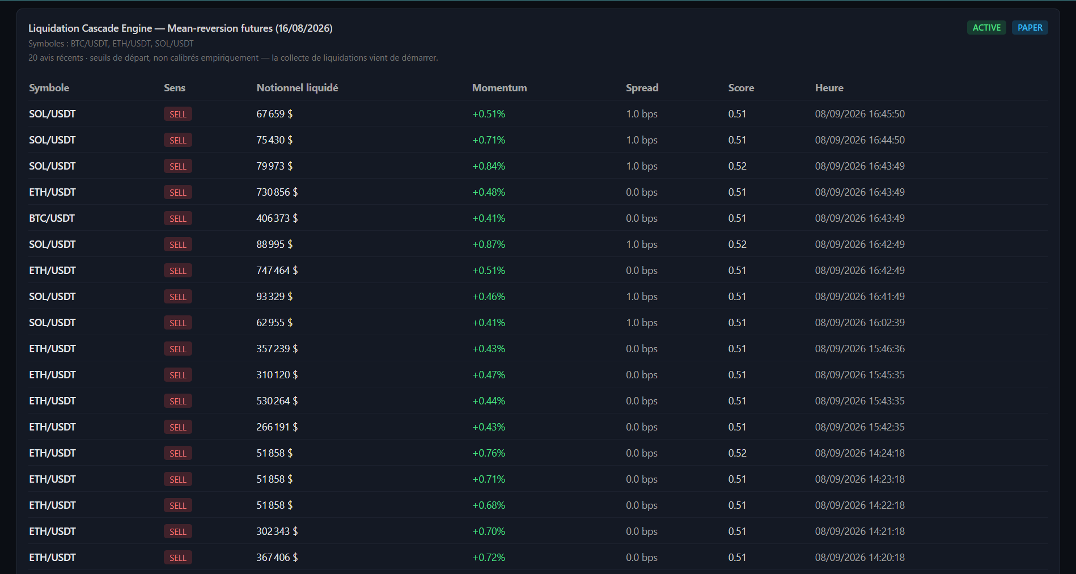Select the timestamp 08/09/2026 16:44:50
Image resolution: width=1076 pixels, height=574 pixels.
[x=860, y=140]
